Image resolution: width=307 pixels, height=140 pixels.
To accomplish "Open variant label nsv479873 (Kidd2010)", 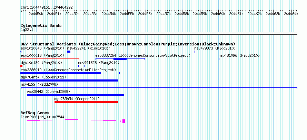I will point(215,48).
